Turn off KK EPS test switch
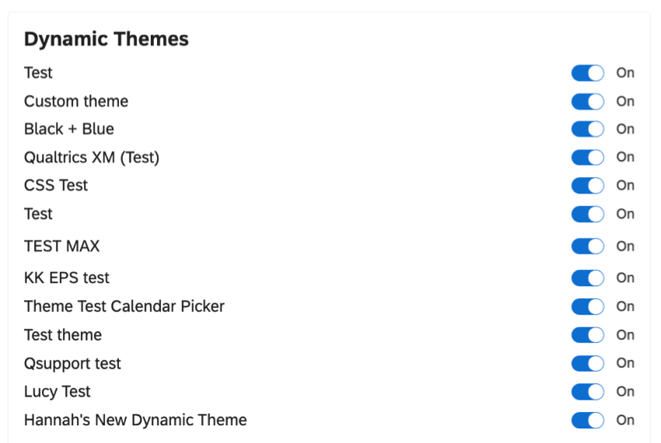Viewport: 661px width, 443px height. tap(588, 277)
